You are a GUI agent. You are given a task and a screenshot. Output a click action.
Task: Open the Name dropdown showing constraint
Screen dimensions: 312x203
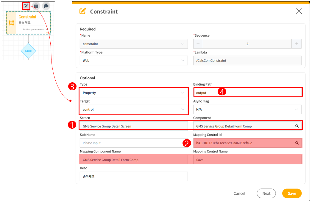point(134,44)
